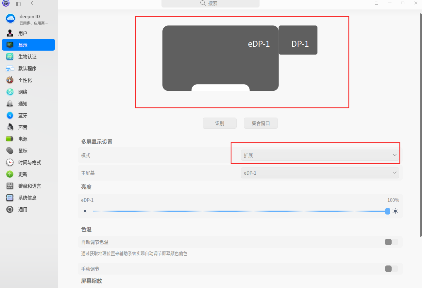Enable 自动调节色温 switch
The image size is (422, 288).
[x=392, y=242]
